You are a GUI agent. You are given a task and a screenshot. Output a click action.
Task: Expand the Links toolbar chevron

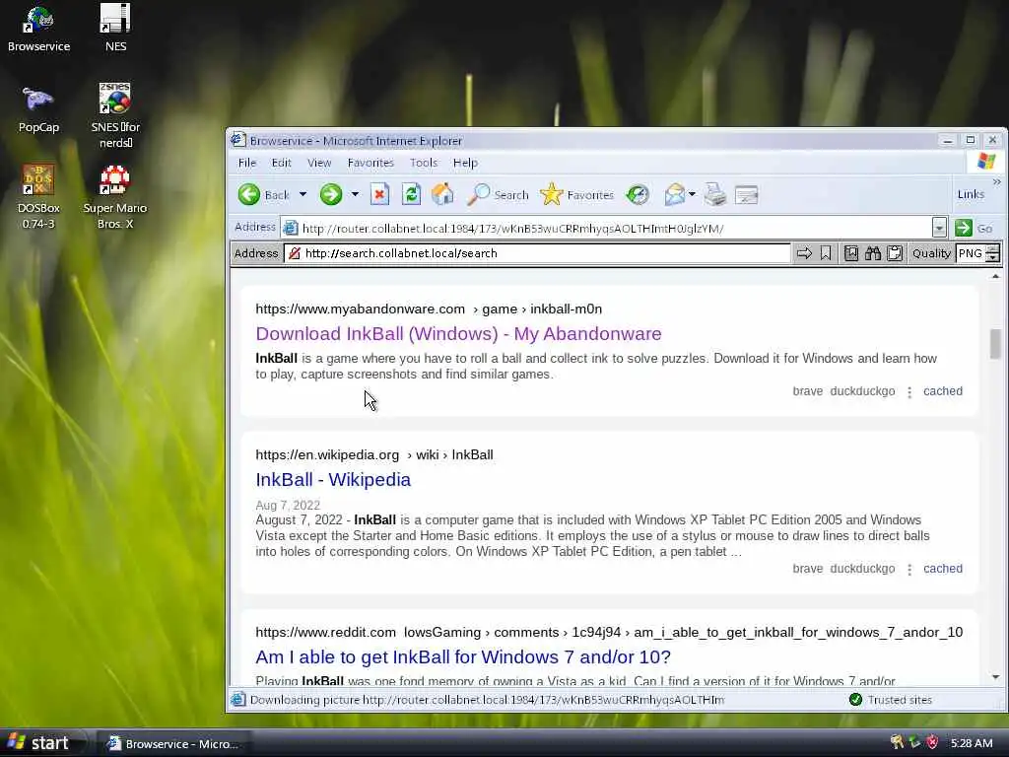pyautogui.click(x=997, y=182)
